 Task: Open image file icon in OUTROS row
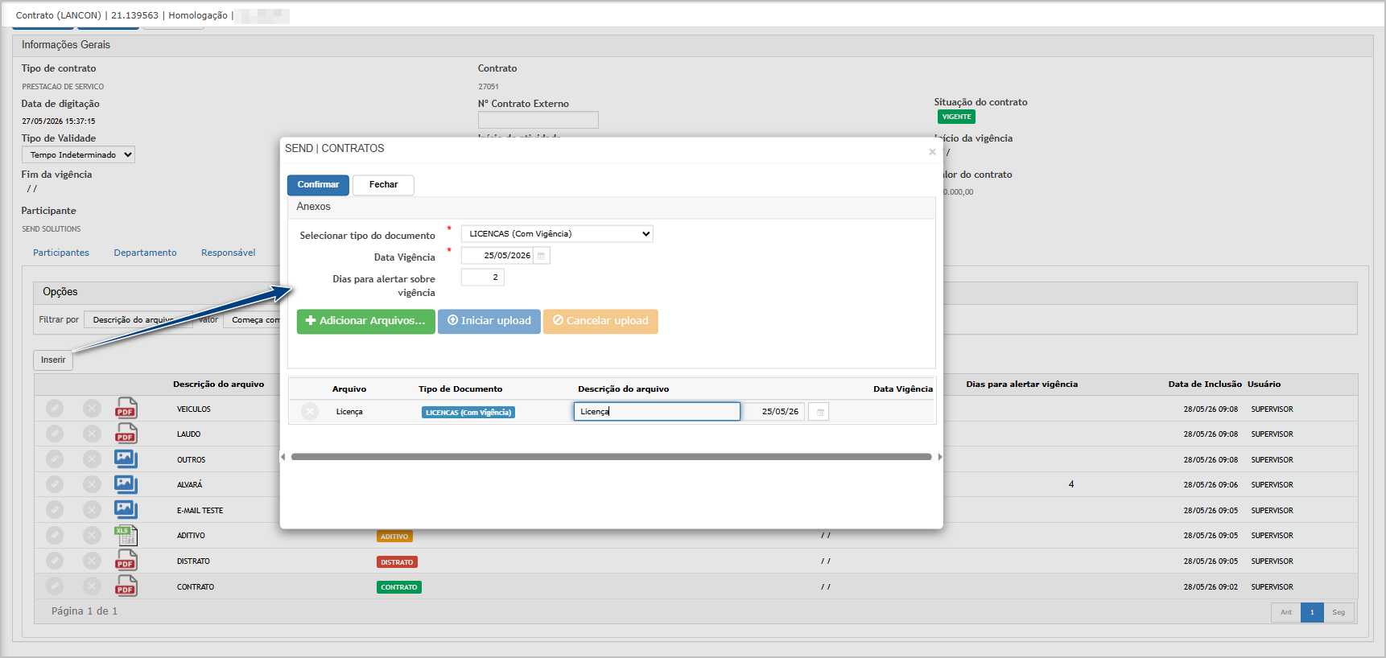[x=126, y=459]
